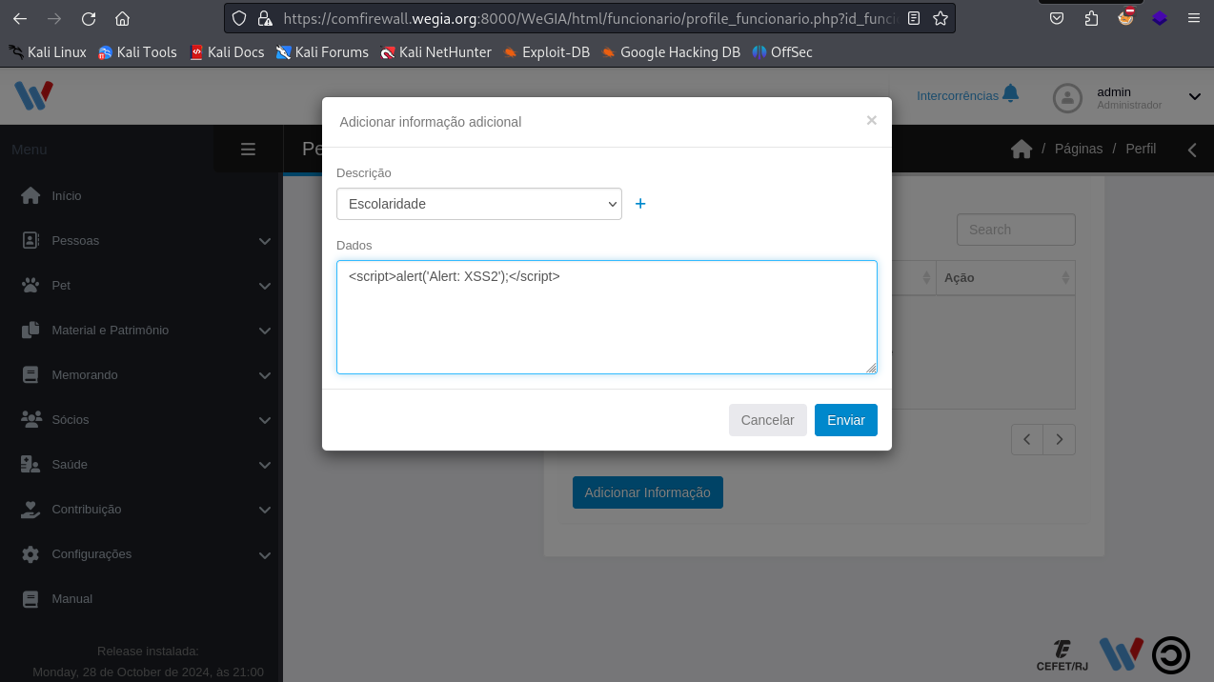Viewport: 1214px width, 682px height.
Task: Collapse right panel with left chevron
Action: (1192, 150)
